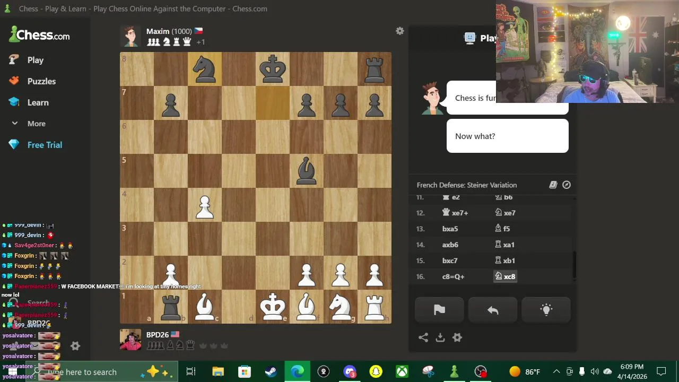Image resolution: width=679 pixels, height=382 pixels.
Task: Open File Explorer from the taskbar
Action: point(218,372)
